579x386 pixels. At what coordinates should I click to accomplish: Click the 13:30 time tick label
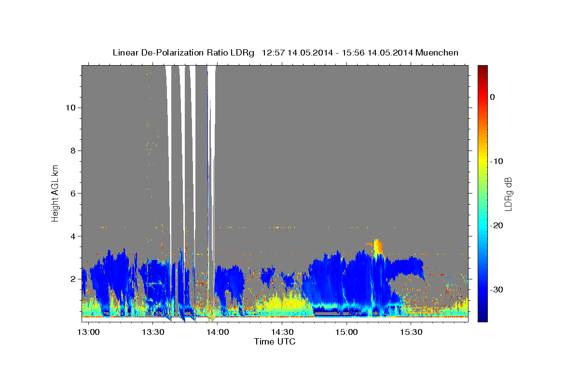tap(153, 332)
